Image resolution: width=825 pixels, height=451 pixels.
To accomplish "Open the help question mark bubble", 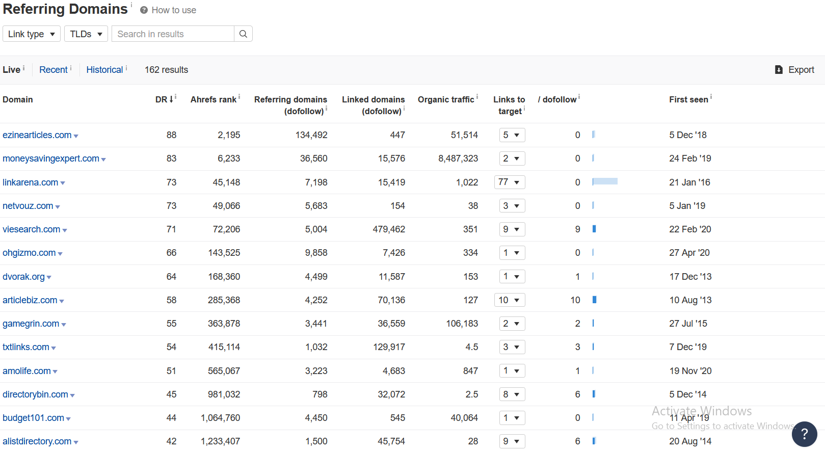I will (804, 434).
